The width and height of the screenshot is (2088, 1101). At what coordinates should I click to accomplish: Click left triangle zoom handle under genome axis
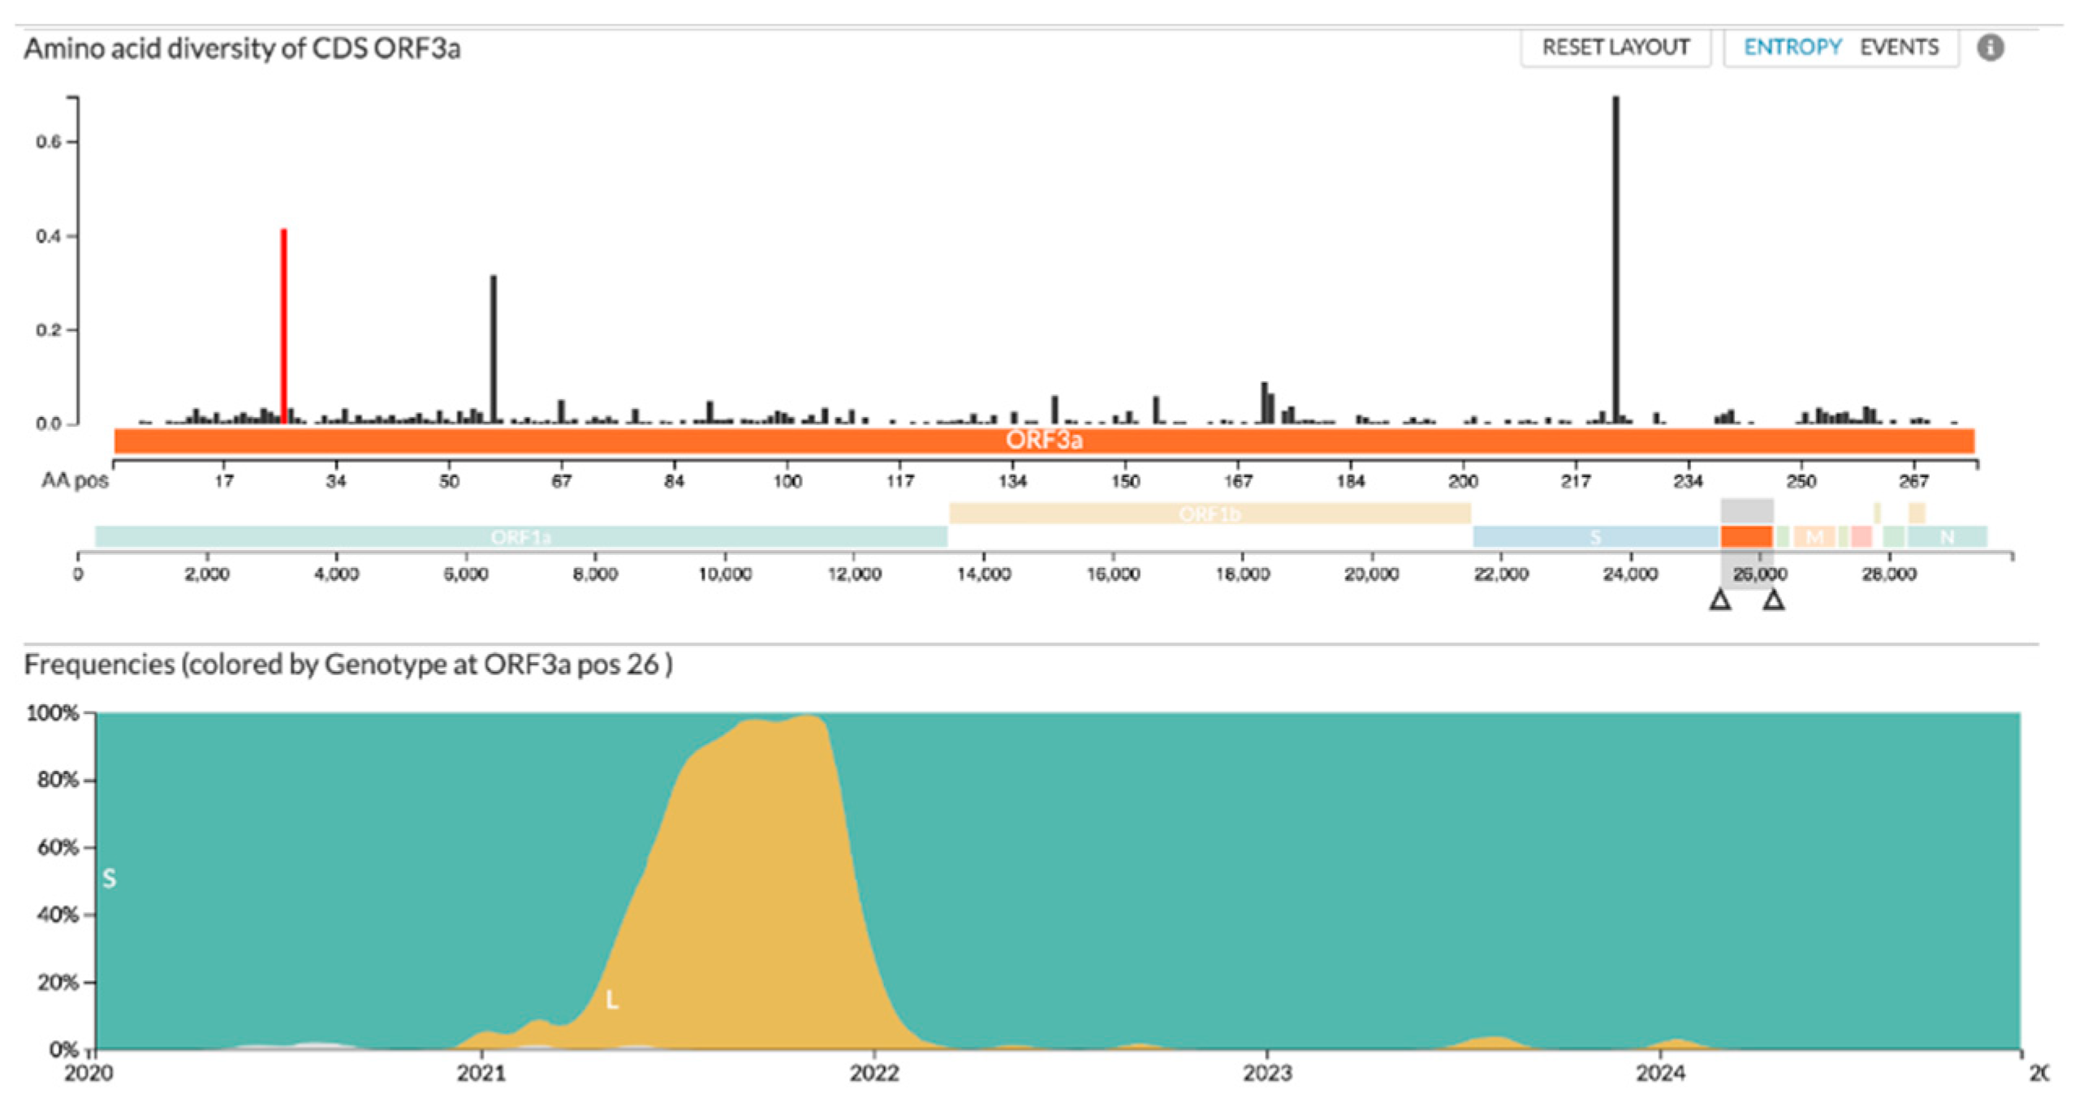pyautogui.click(x=1719, y=600)
